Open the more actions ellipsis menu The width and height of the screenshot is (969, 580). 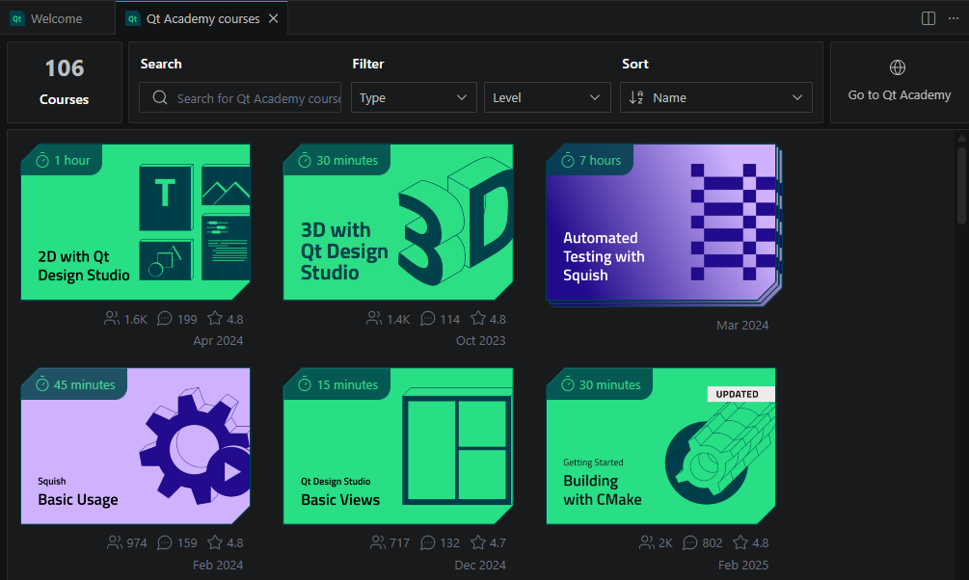tap(954, 18)
